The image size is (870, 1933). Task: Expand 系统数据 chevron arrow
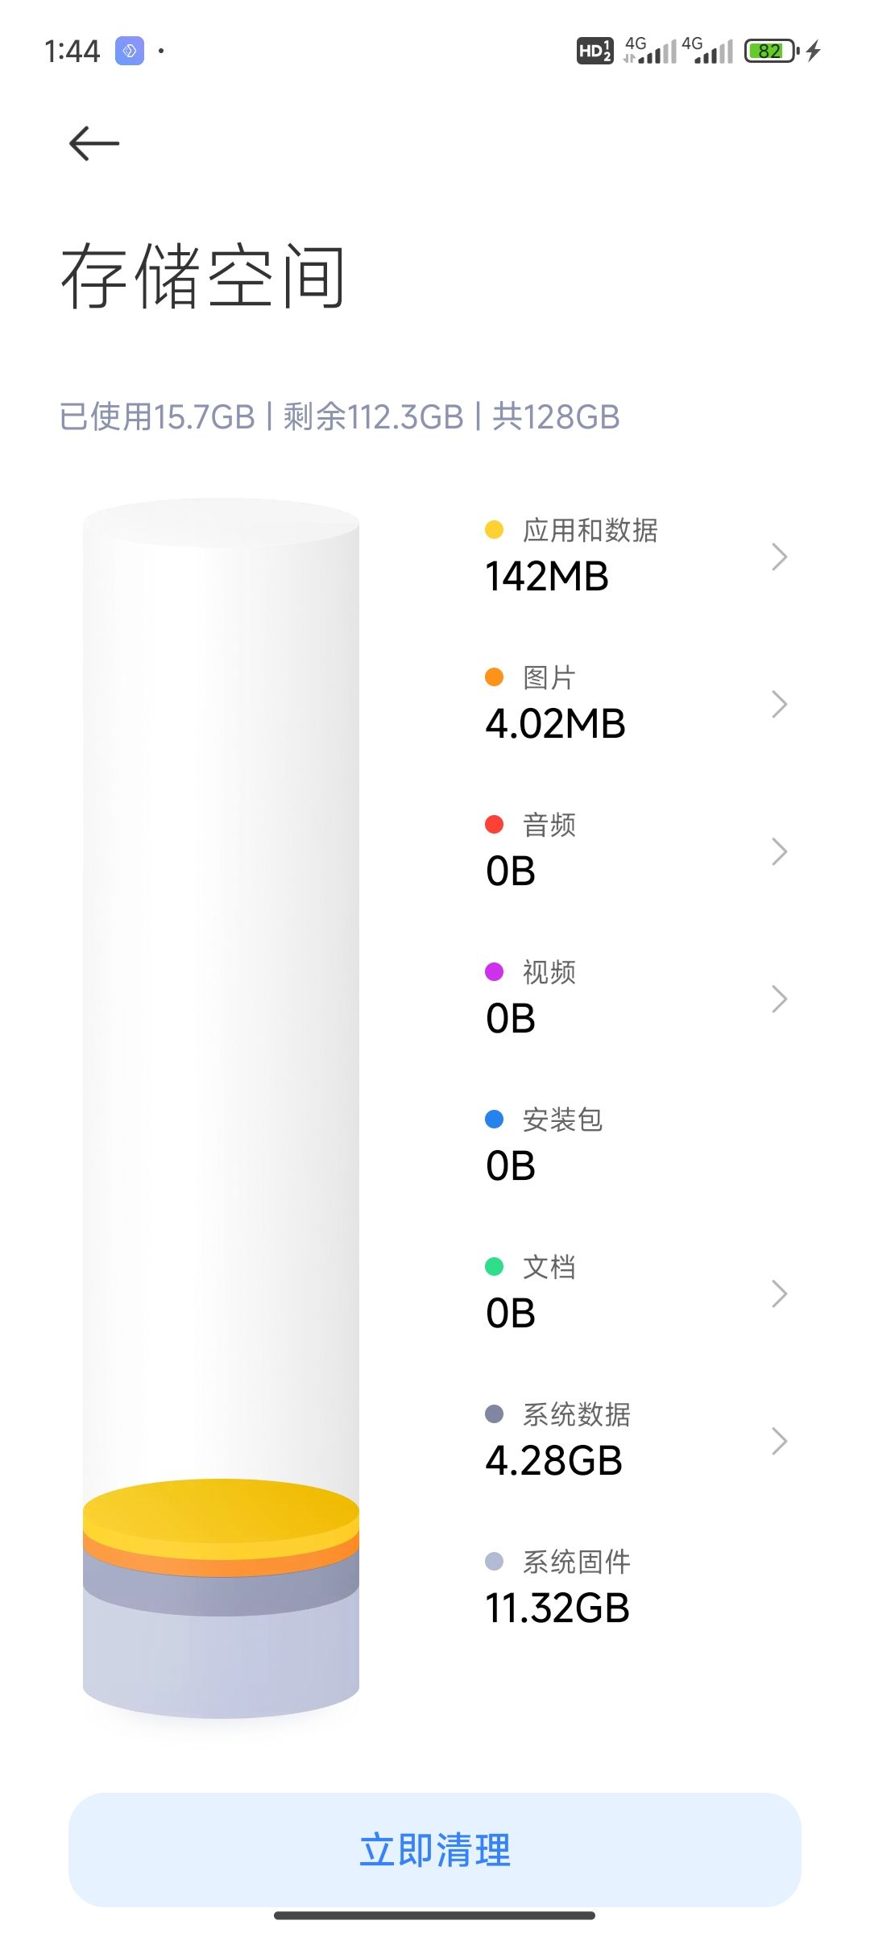pyautogui.click(x=778, y=1441)
